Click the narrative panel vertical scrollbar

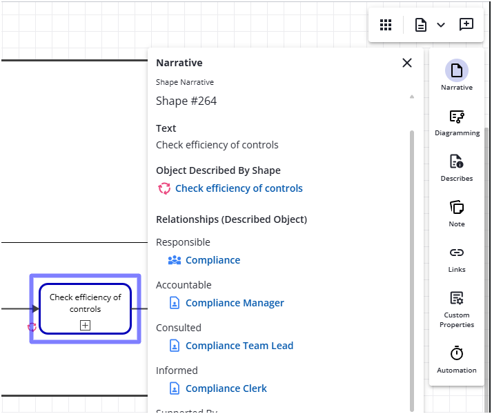412,269
